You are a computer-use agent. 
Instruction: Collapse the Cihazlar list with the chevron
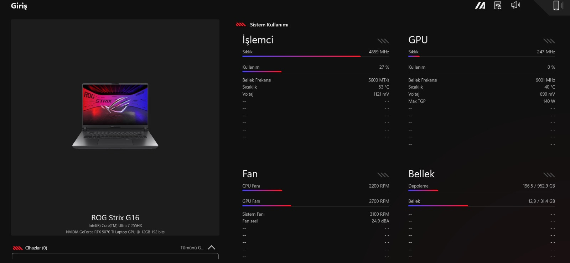point(212,247)
